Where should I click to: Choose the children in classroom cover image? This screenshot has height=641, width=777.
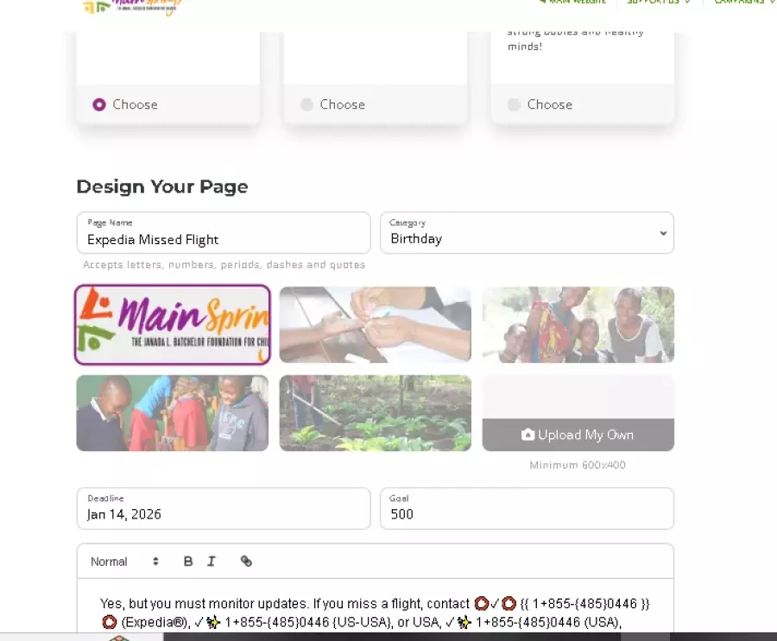click(x=173, y=413)
